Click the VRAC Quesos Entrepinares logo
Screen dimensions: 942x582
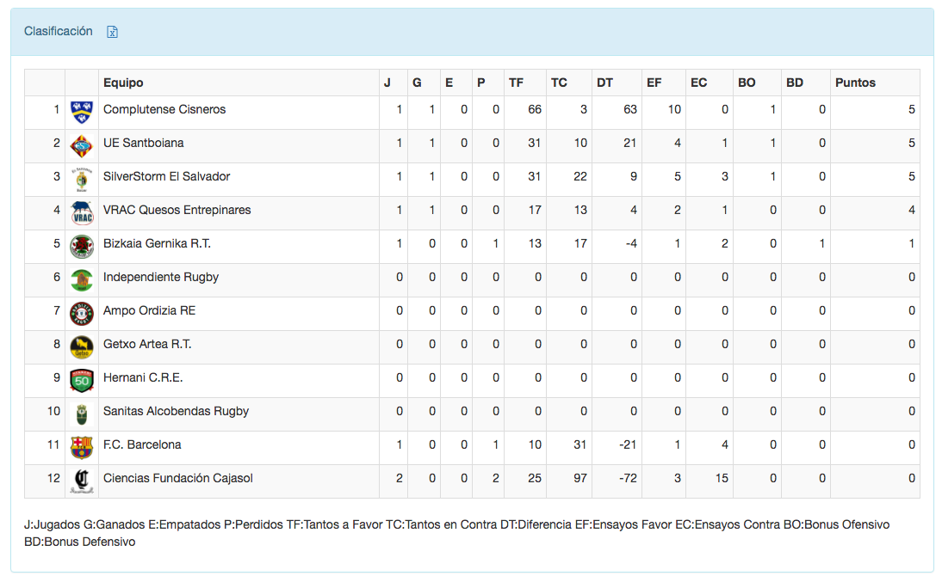click(x=82, y=212)
